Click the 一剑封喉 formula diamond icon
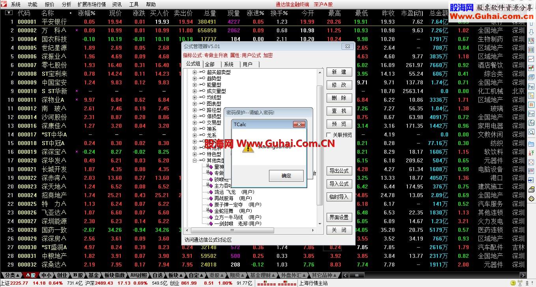 point(210,224)
